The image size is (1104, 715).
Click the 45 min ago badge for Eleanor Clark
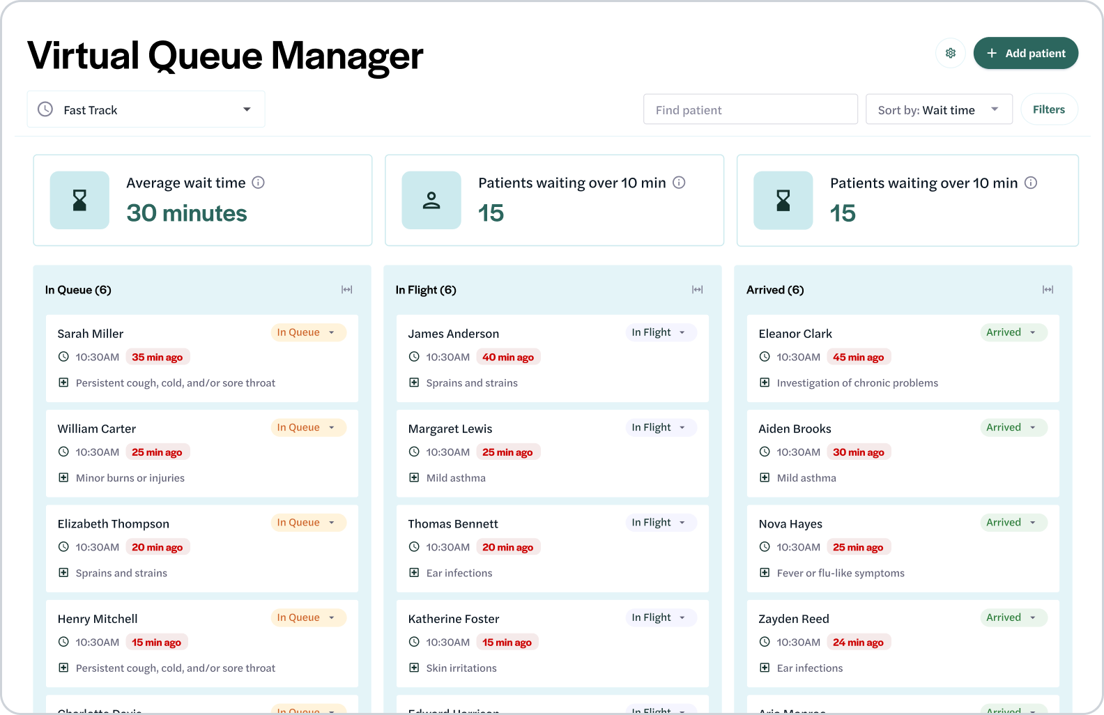(859, 357)
